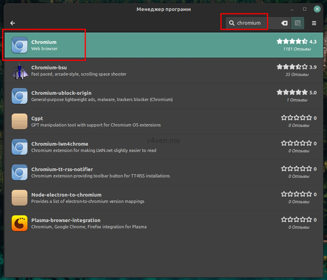Open the hamburger menu
Image resolution: width=327 pixels, height=280 pixels.
(x=314, y=23)
